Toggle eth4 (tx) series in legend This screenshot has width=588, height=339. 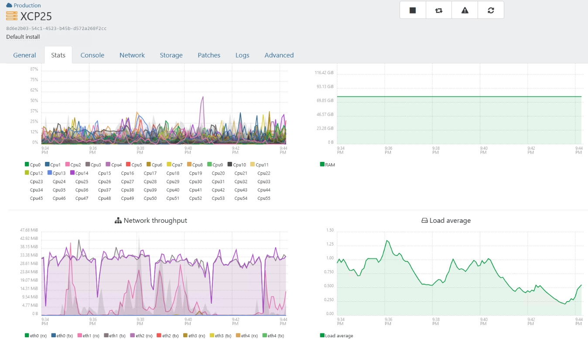pyautogui.click(x=273, y=336)
